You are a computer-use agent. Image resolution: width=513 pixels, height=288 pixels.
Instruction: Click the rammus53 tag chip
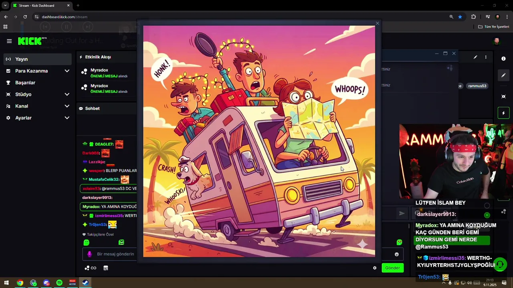click(x=477, y=86)
